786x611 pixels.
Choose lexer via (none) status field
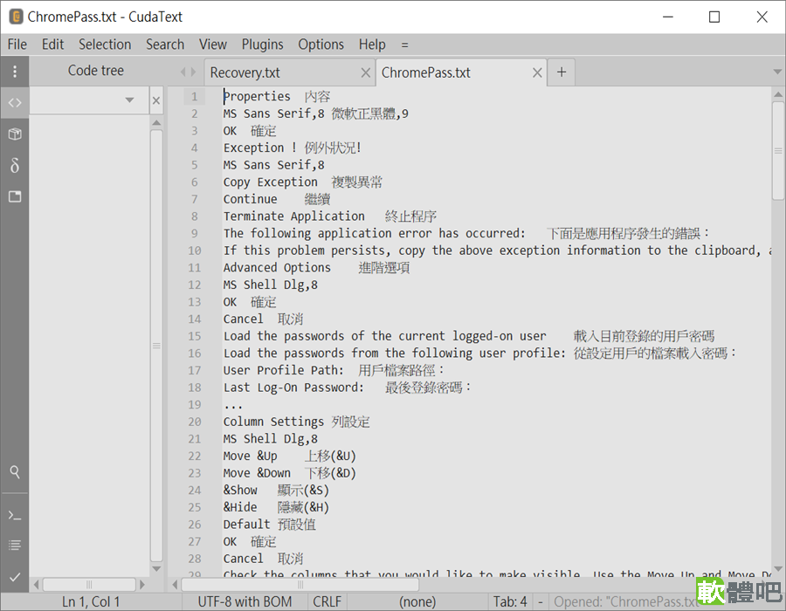pos(417,601)
